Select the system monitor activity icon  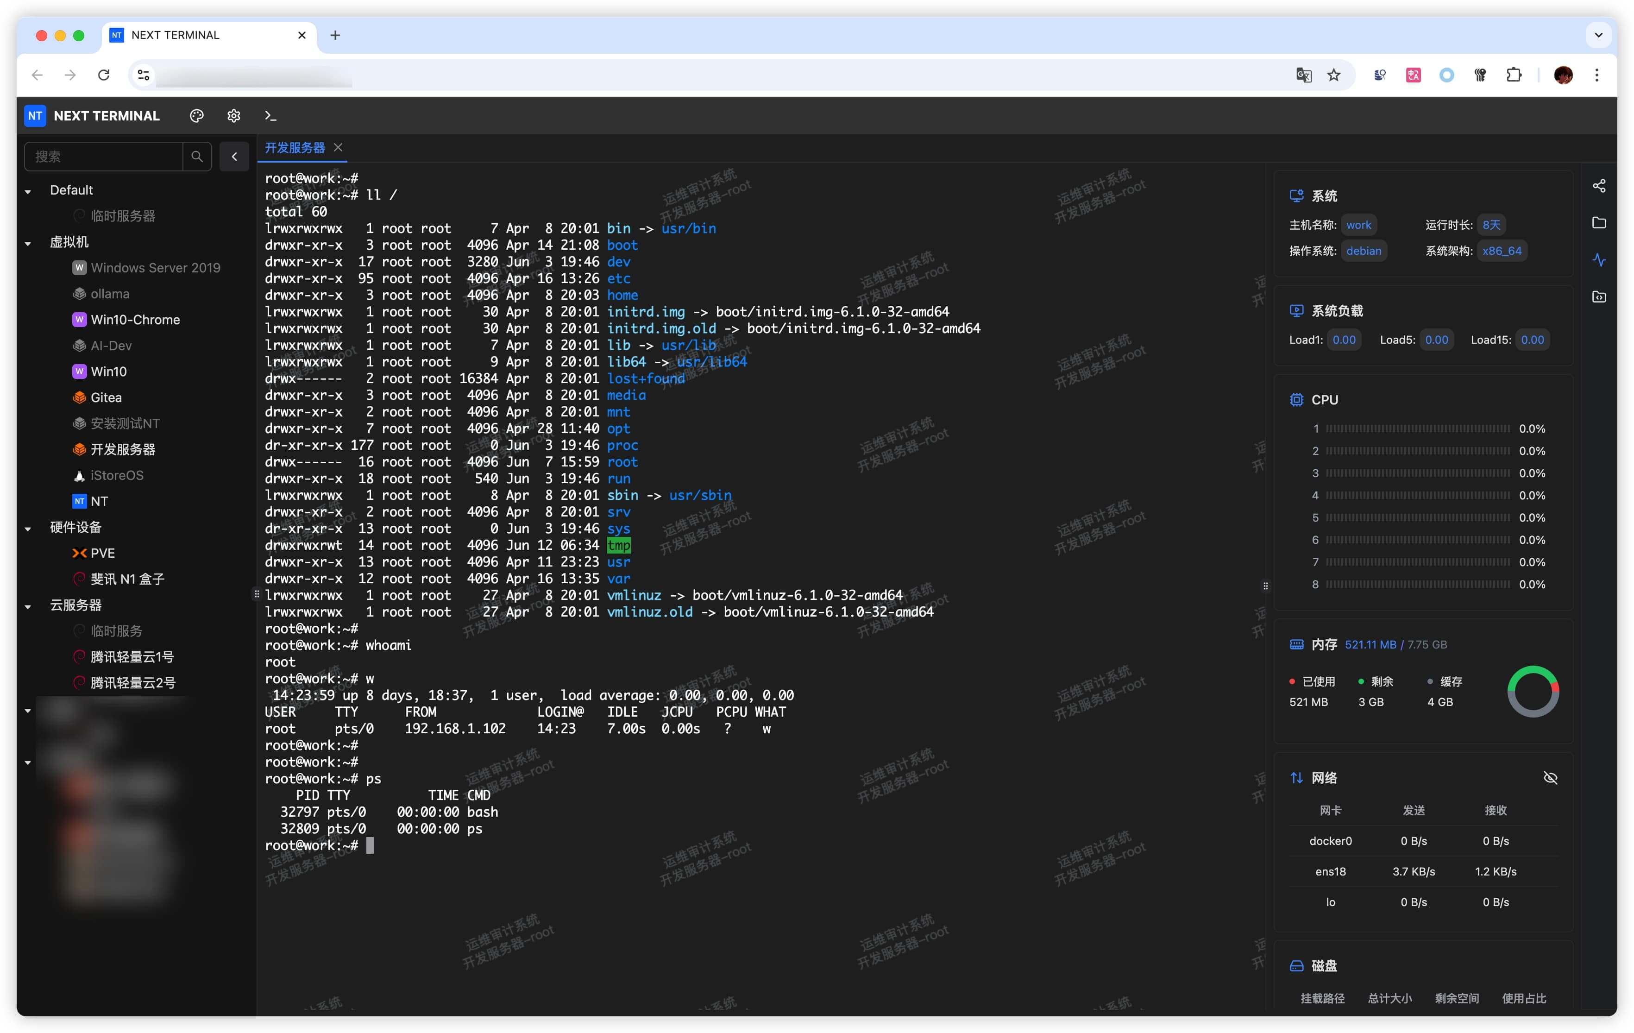(1599, 260)
